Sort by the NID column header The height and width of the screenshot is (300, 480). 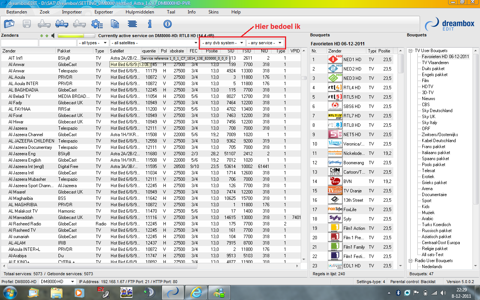(264, 51)
